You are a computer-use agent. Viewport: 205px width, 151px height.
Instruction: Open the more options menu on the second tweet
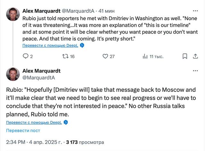[195, 71]
